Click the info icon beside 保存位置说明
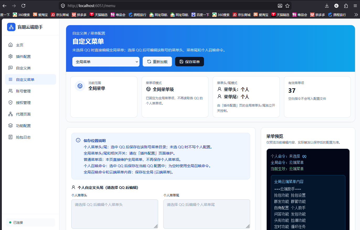This screenshot has height=230, width=360. [x=78, y=140]
